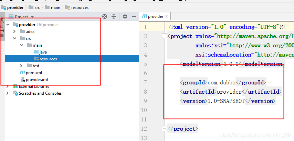Click the External Libraries bar-chart icon
Viewport: 294px width, 141px height.
[x=15, y=86]
